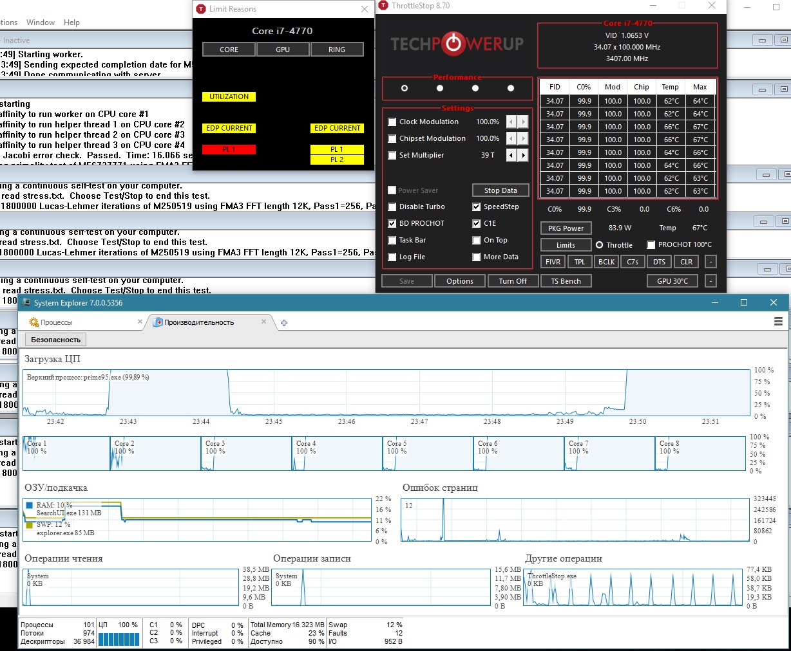Tick the More Data checkbox
The image size is (791, 651).
[x=477, y=257]
